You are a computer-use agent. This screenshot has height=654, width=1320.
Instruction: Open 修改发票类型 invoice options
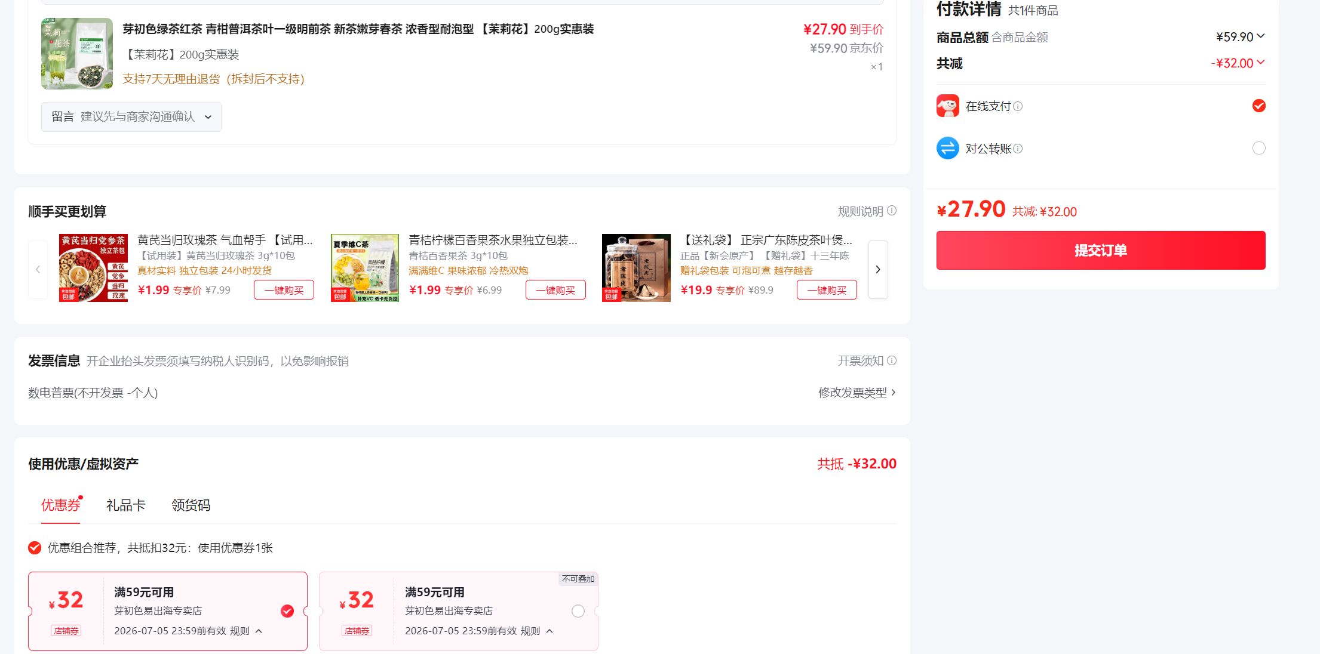point(857,393)
